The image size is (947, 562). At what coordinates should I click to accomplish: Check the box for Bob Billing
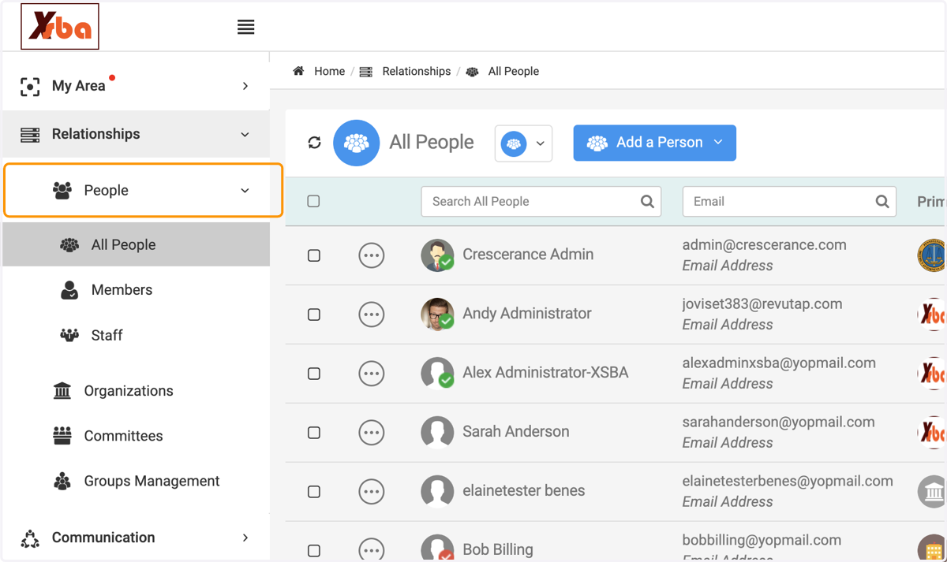pos(314,550)
